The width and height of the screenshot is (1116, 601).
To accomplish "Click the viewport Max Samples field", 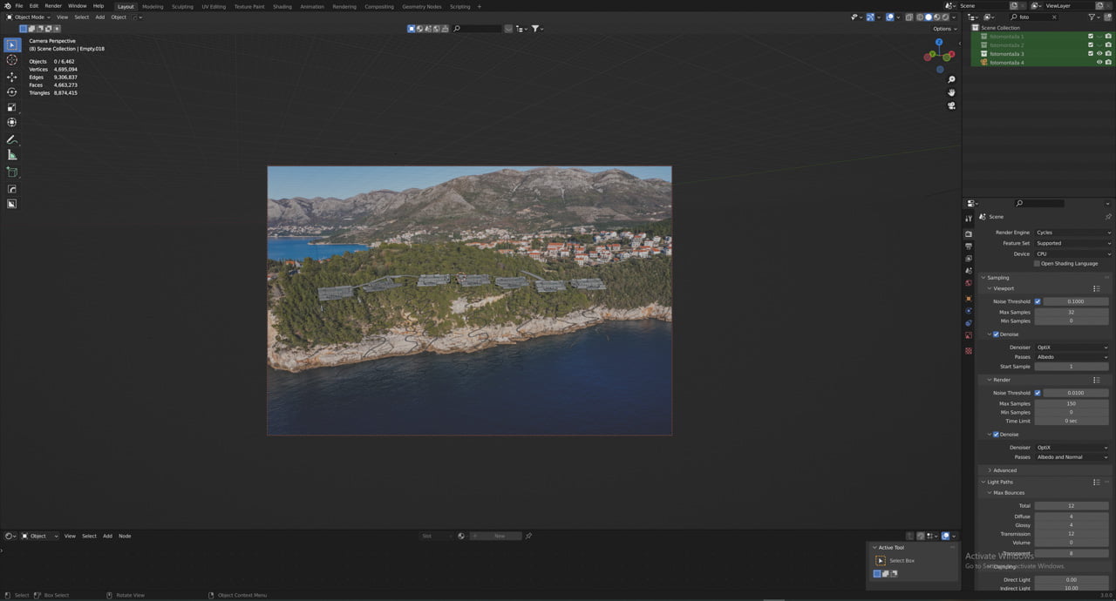I will pyautogui.click(x=1072, y=312).
